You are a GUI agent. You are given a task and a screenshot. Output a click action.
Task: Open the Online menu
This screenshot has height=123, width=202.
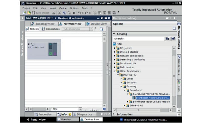coord(63,8)
